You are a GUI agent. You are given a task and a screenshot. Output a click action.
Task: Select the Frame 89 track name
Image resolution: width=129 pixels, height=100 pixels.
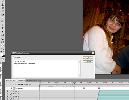tap(16, 94)
